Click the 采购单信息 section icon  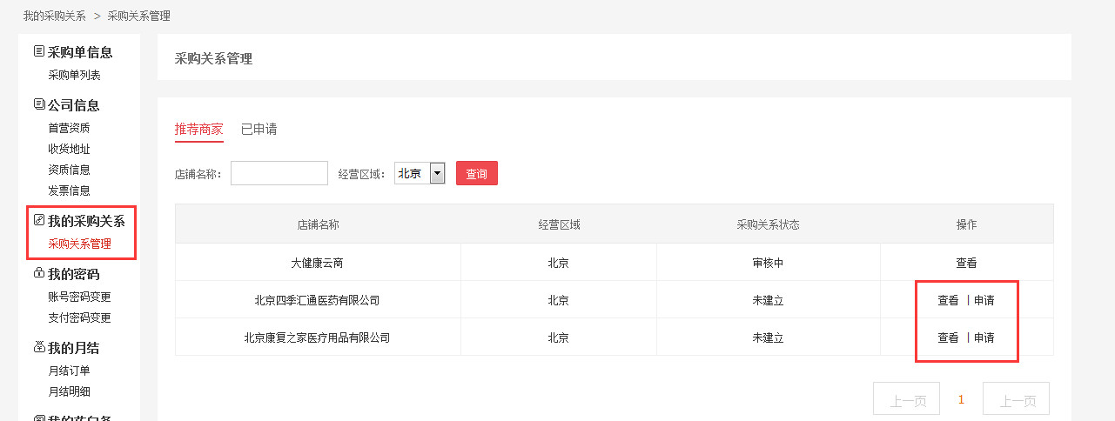[39, 52]
